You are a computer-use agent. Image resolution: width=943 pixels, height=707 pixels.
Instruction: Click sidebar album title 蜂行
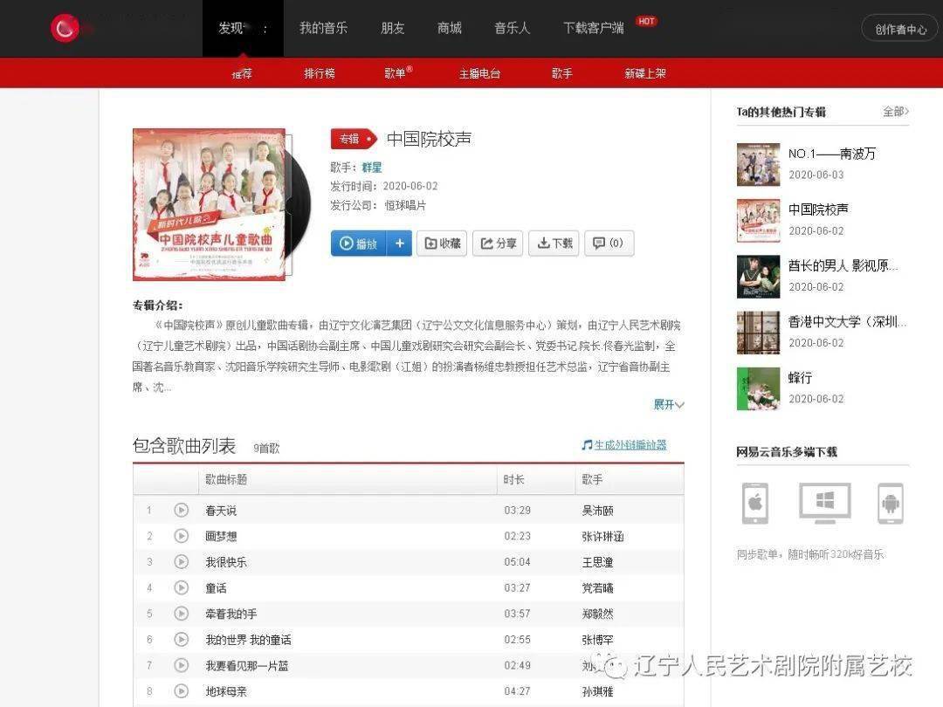pos(800,378)
